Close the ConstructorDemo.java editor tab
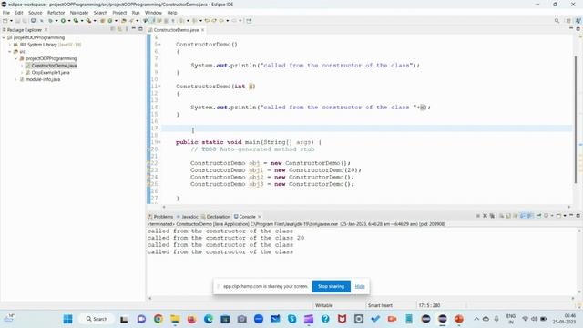The height and width of the screenshot is (328, 583). [x=202, y=30]
